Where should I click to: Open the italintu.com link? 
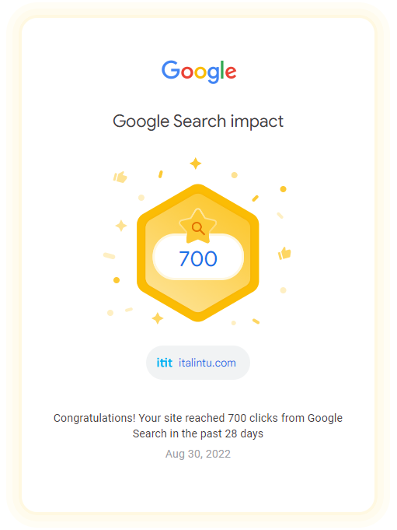click(207, 363)
